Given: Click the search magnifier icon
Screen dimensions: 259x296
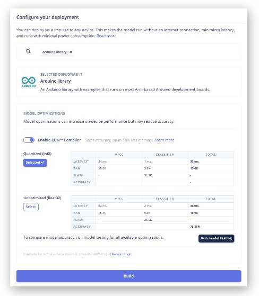Looking at the screenshot, I should [x=28, y=51].
